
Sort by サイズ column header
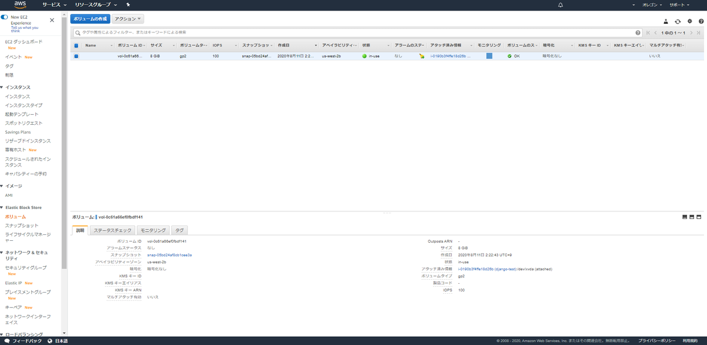pos(156,45)
